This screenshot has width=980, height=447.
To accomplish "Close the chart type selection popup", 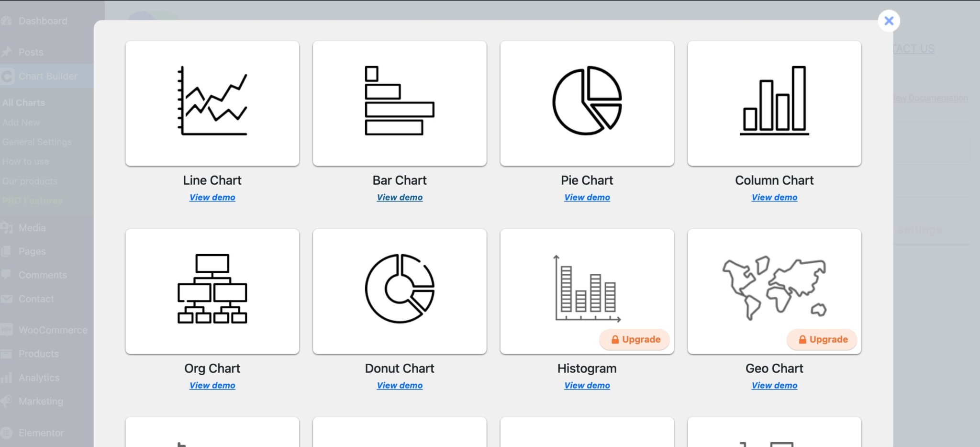I will [889, 21].
